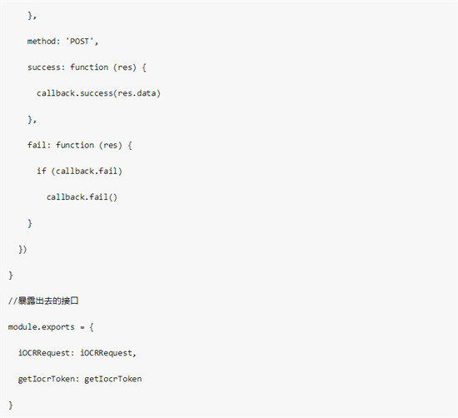Click the 'fail: function (res)' line
The height and width of the screenshot is (418, 458).
click(80, 145)
